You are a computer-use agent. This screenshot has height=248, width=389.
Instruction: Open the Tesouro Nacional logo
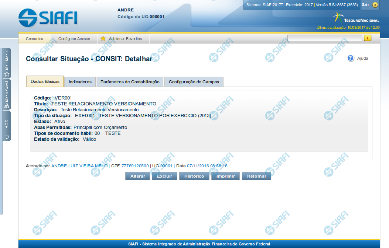[355, 18]
